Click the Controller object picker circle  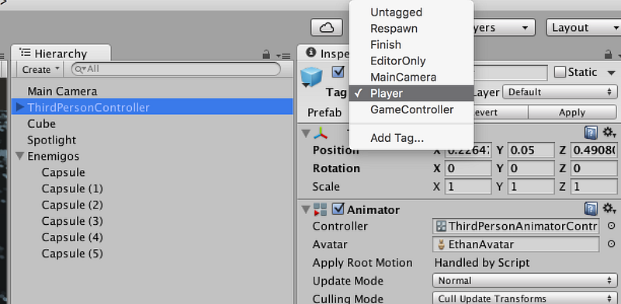[x=612, y=226]
